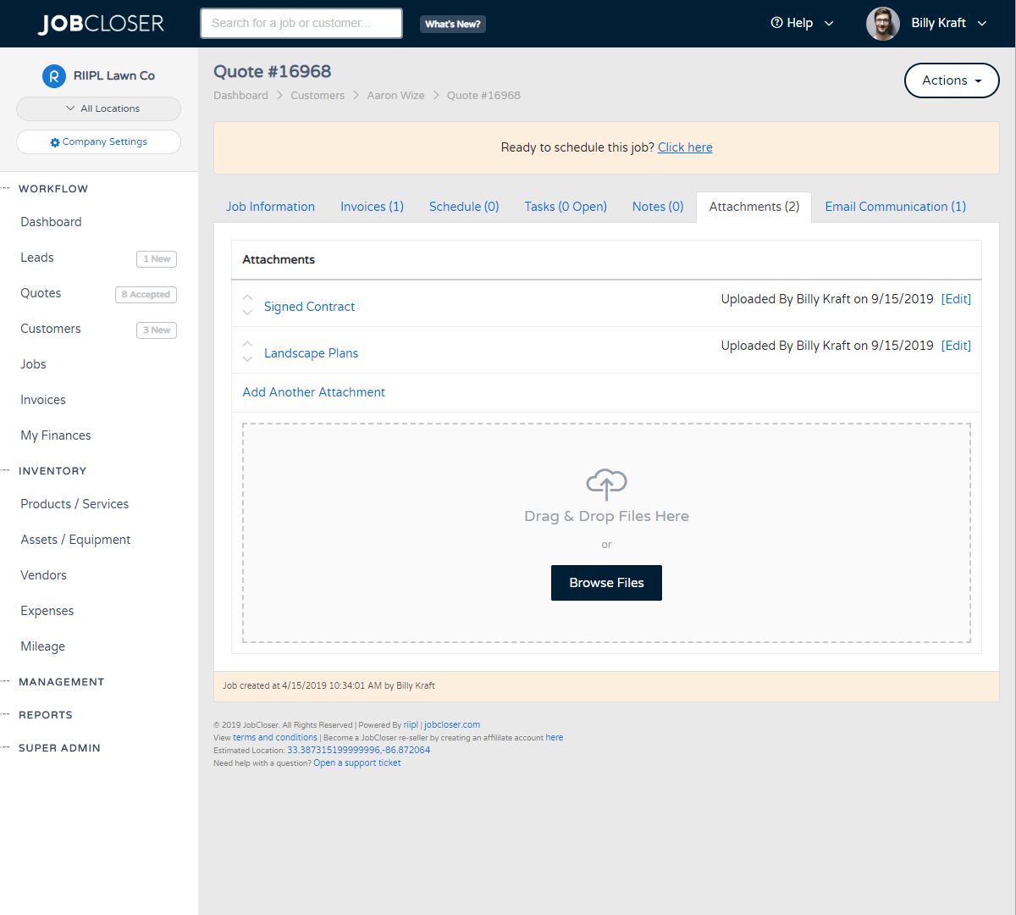Open the Actions dropdown
This screenshot has width=1016, height=915.
click(952, 80)
